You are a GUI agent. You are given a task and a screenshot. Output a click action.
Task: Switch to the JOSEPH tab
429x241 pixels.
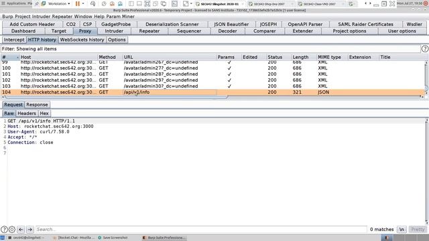pos(268,24)
